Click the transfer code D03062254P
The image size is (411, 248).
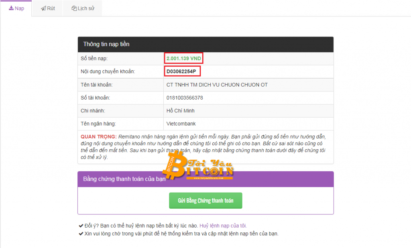click(x=182, y=71)
